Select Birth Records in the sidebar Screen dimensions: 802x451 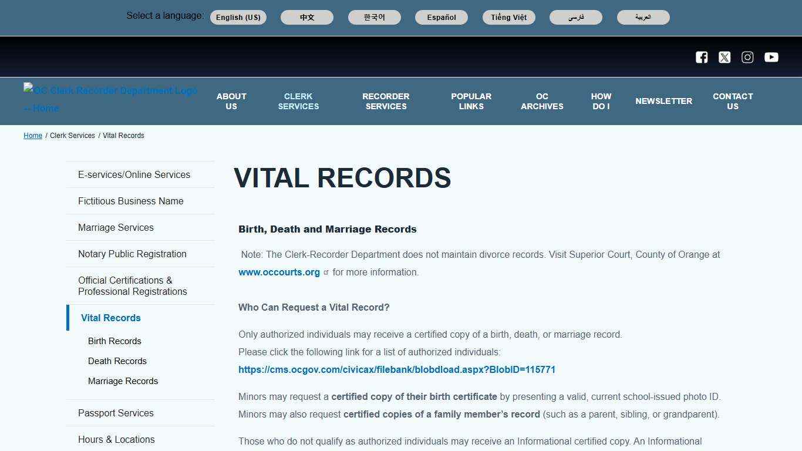click(114, 341)
